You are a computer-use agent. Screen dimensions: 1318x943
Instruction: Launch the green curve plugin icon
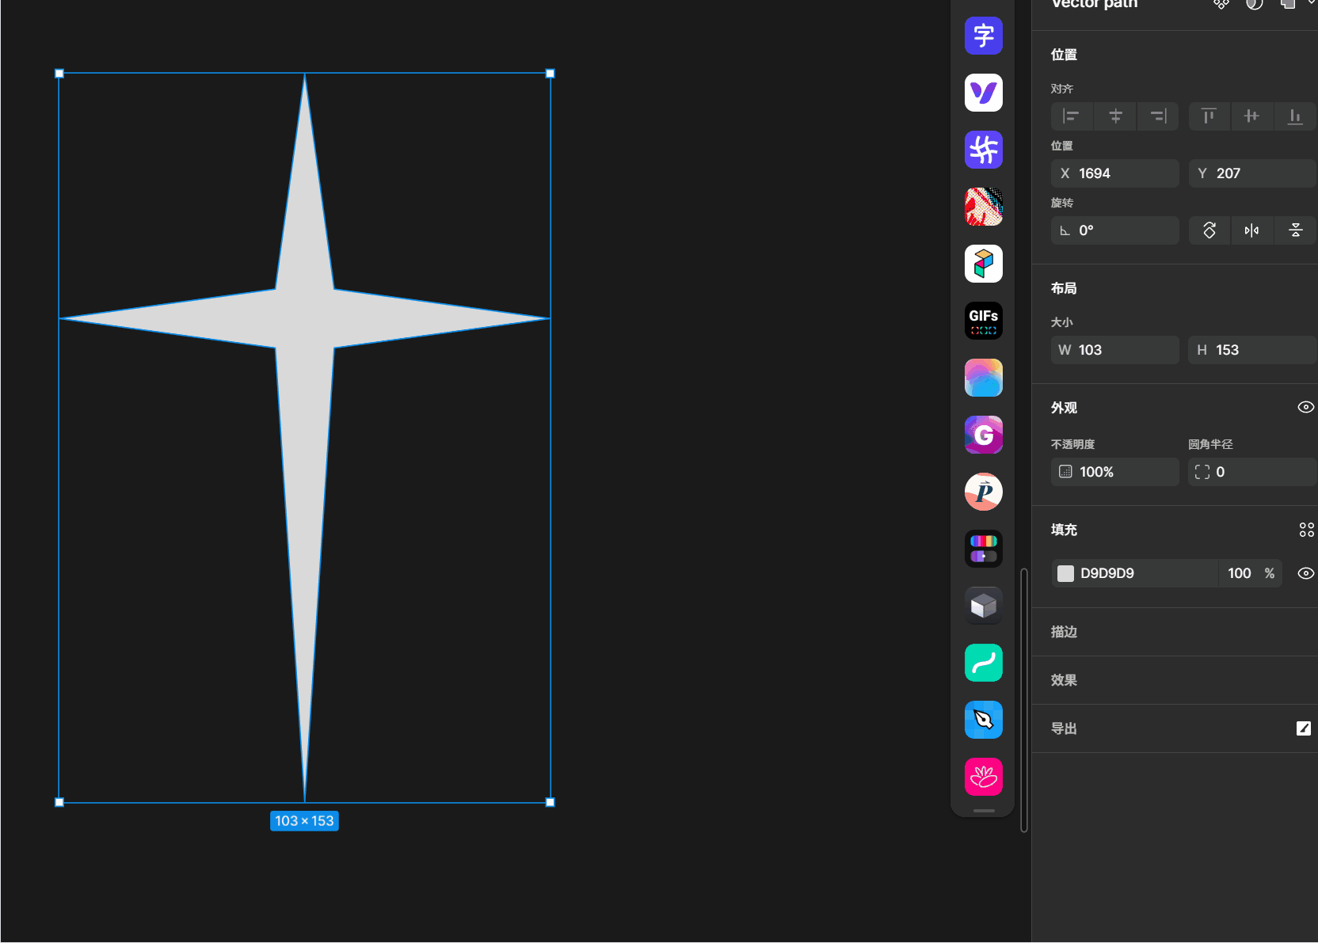coord(984,663)
